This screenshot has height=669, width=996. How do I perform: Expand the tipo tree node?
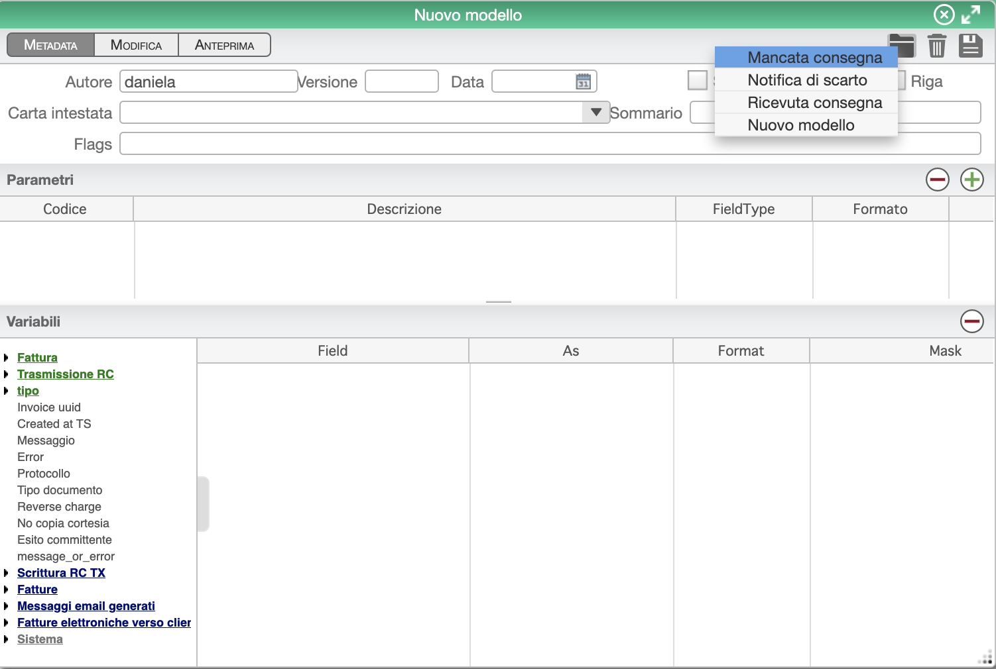coord(6,391)
